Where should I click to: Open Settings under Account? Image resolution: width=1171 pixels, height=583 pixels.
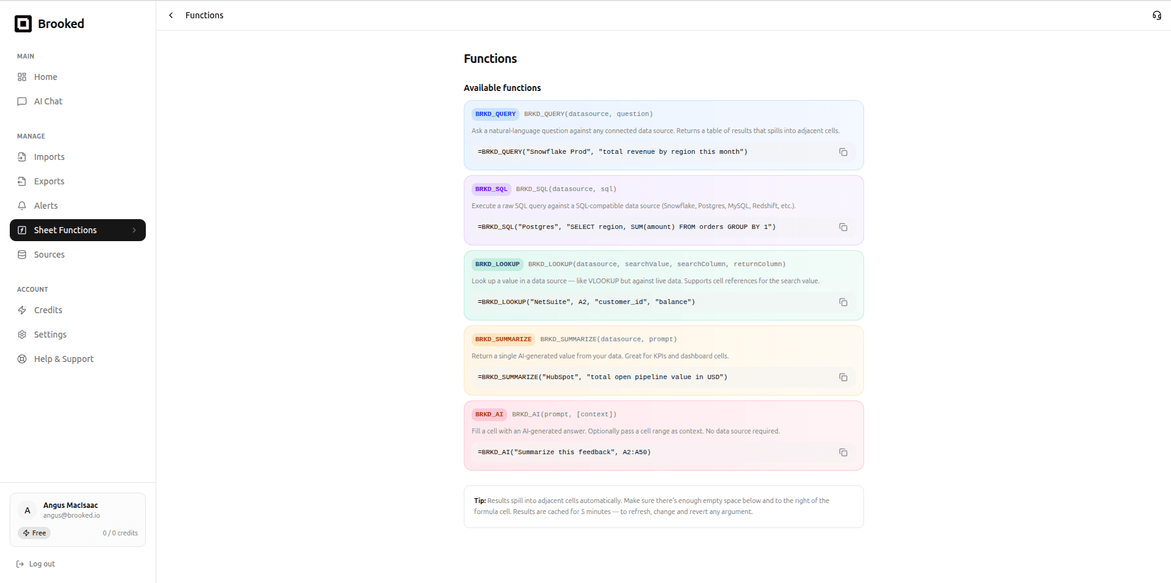click(x=77, y=335)
